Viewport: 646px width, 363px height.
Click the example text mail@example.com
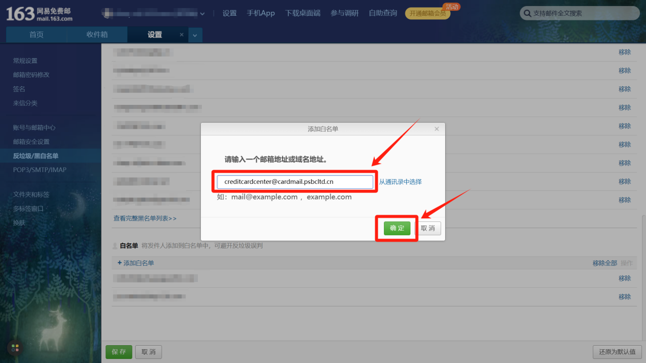[264, 197]
